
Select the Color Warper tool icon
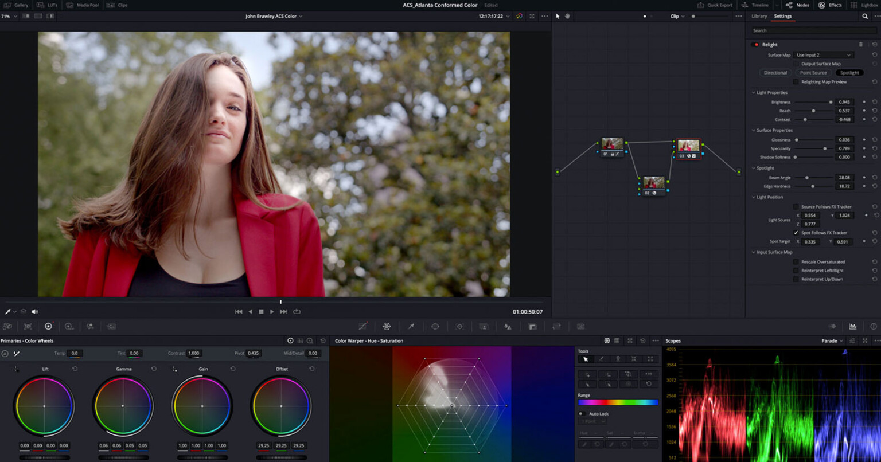pyautogui.click(x=388, y=326)
